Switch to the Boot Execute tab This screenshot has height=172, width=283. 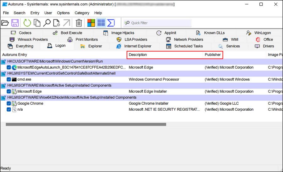coord(68,33)
